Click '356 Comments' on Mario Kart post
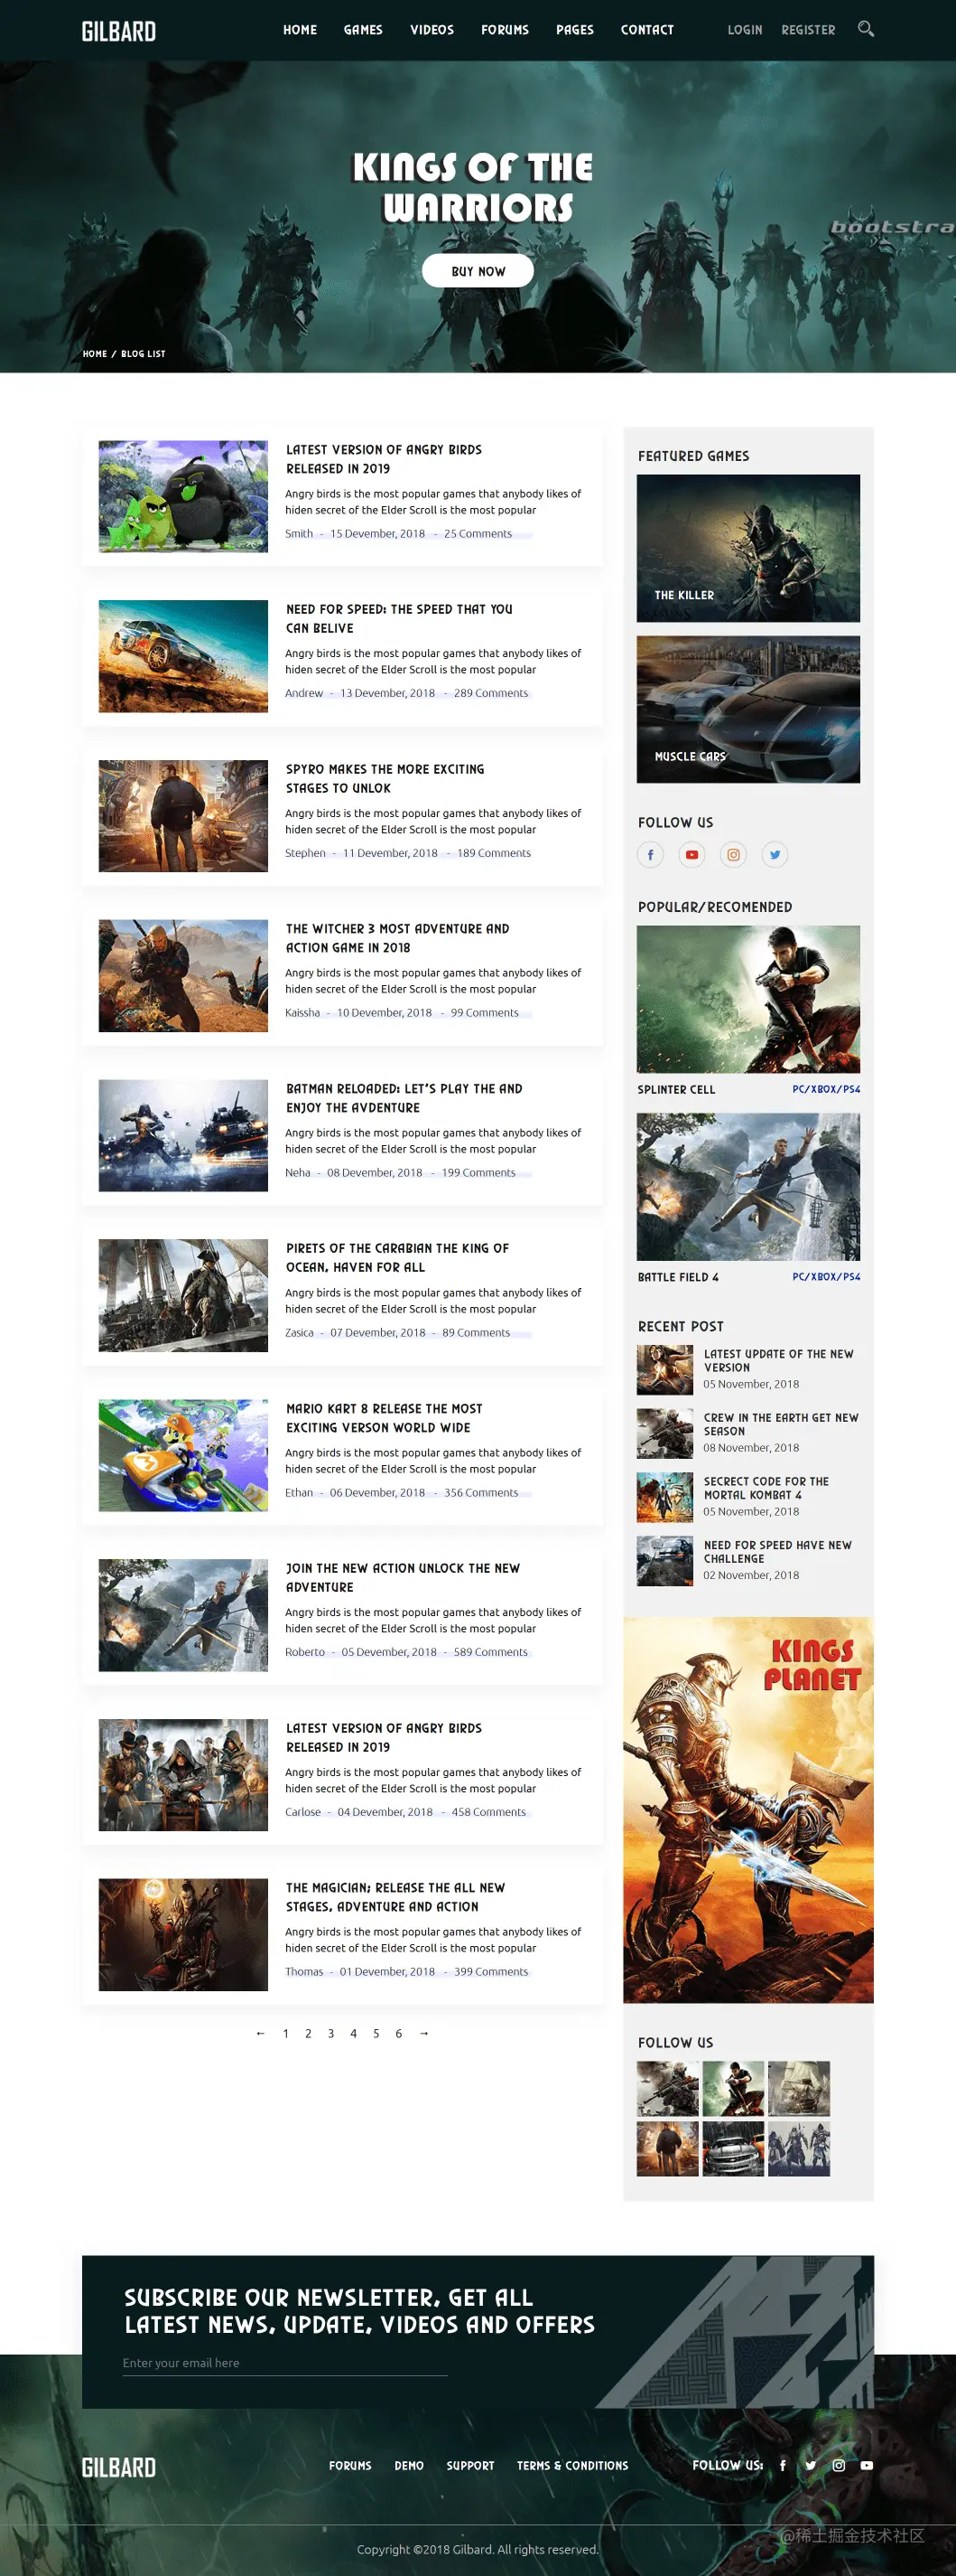Viewport: 956px width, 2576px height. pyautogui.click(x=480, y=1492)
